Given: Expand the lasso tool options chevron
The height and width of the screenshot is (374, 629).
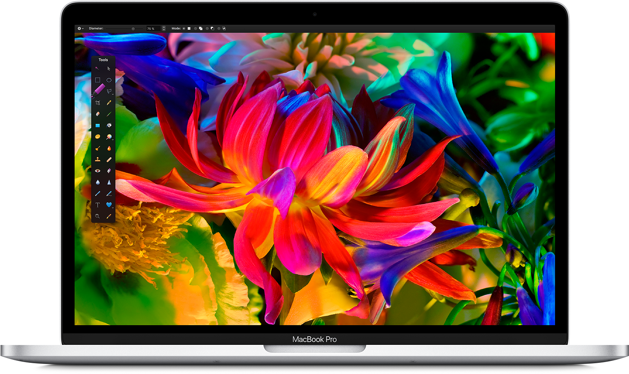Looking at the screenshot, I should point(113,94).
